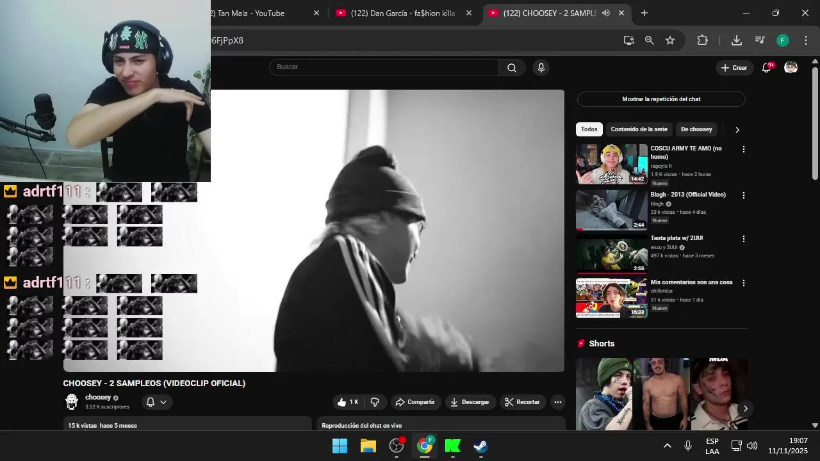Open options for COSCU ARMY TE AMO video
This screenshot has width=820, height=461.
pyautogui.click(x=744, y=149)
